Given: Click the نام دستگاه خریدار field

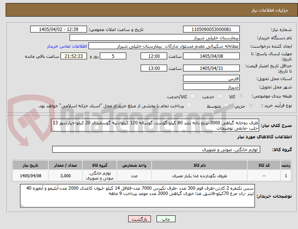Looking at the screenshot, I should click(155, 37).
